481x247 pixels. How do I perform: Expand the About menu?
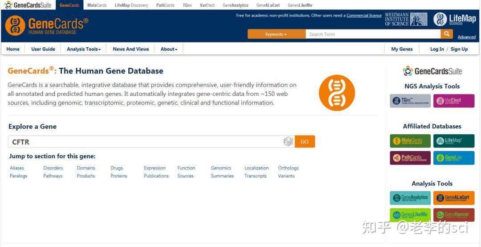click(169, 49)
